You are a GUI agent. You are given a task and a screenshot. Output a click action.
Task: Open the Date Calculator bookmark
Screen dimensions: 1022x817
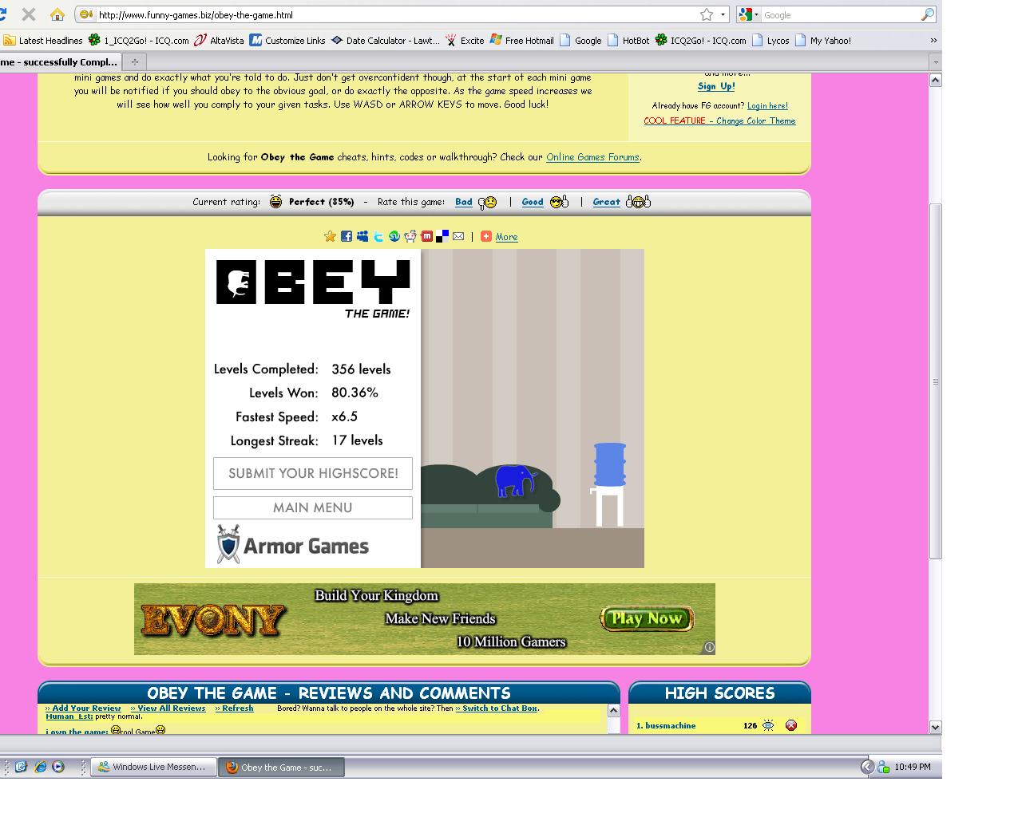(385, 40)
